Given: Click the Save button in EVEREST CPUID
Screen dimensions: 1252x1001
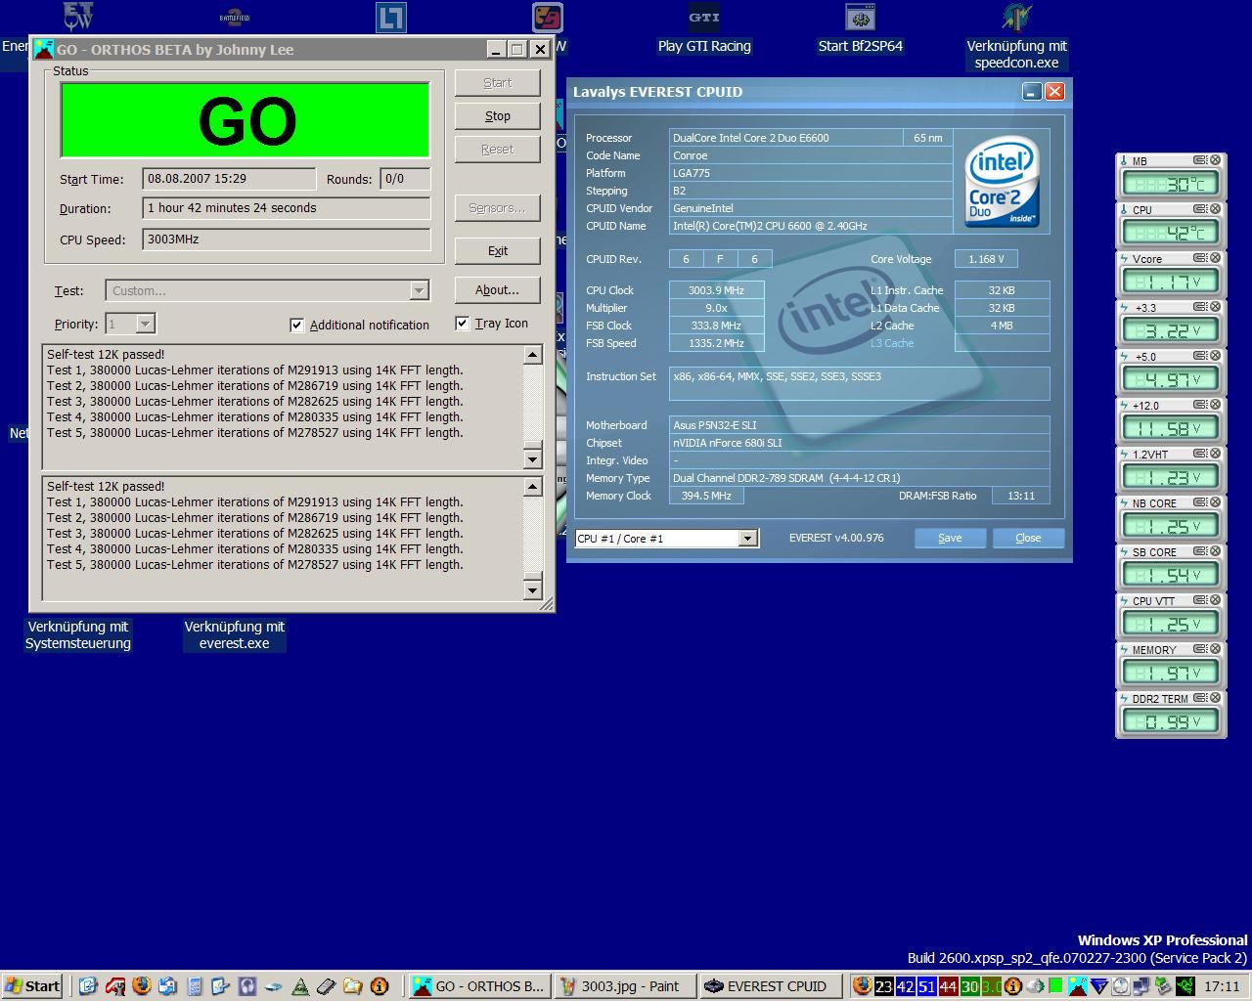Looking at the screenshot, I should tap(950, 538).
